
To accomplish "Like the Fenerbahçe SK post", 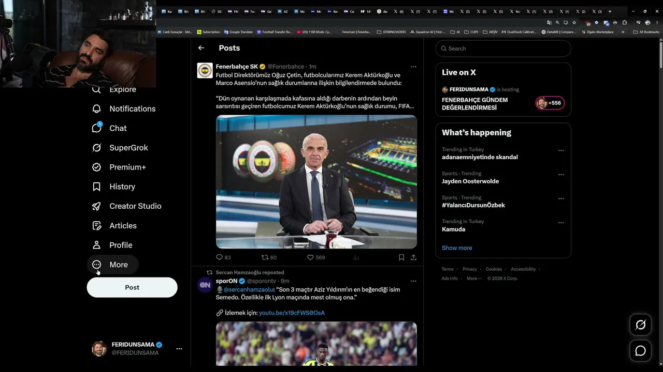I will click(x=316, y=257).
